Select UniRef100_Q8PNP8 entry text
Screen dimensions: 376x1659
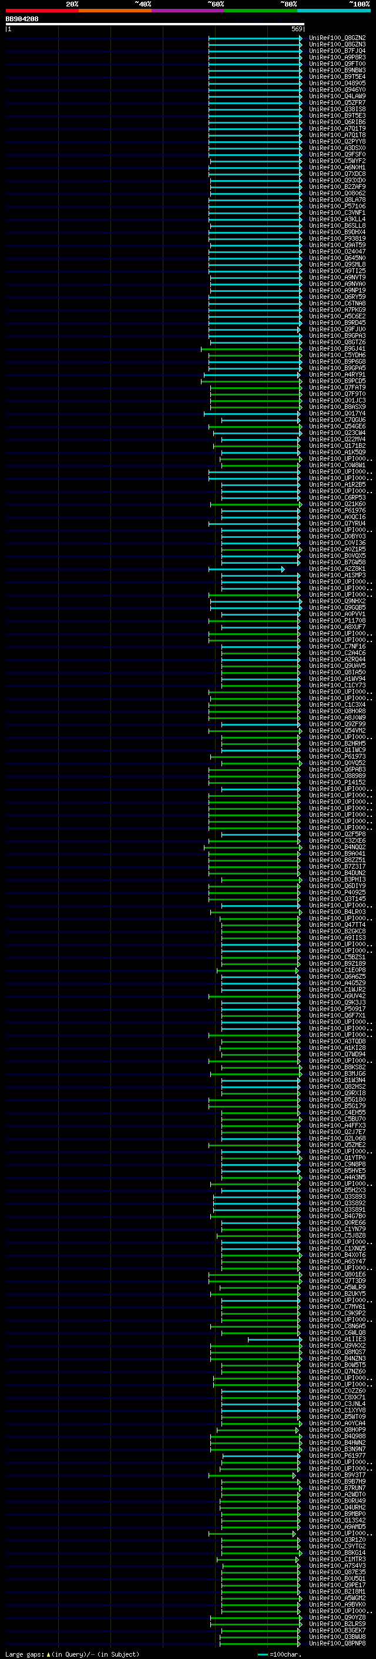pyautogui.click(x=337, y=1644)
